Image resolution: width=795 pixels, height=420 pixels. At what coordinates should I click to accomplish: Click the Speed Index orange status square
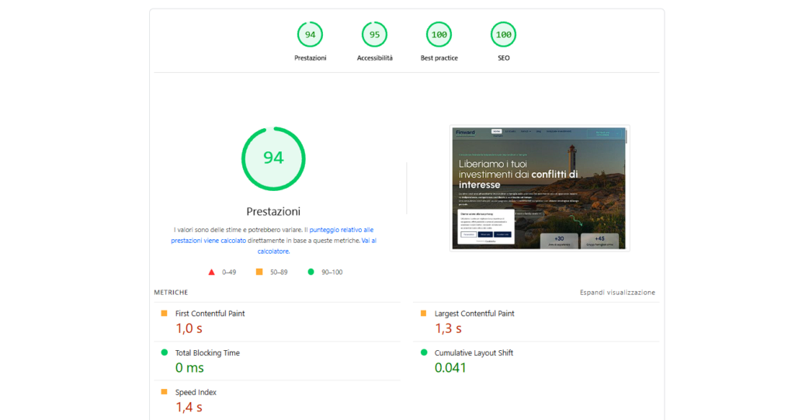point(164,392)
